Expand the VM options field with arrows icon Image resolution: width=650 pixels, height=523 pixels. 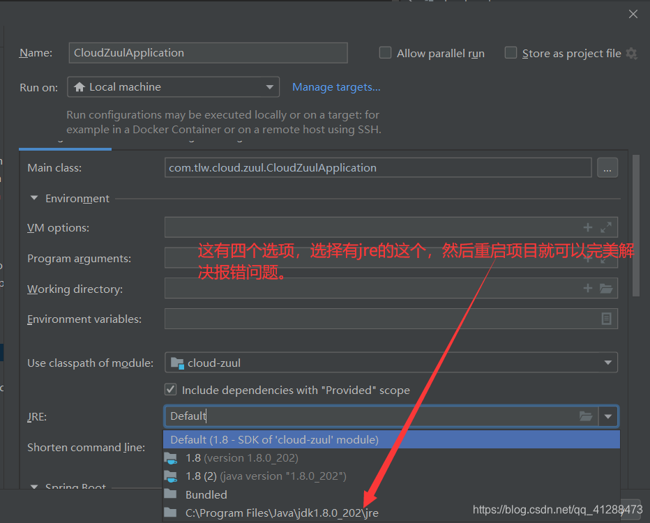coord(606,227)
